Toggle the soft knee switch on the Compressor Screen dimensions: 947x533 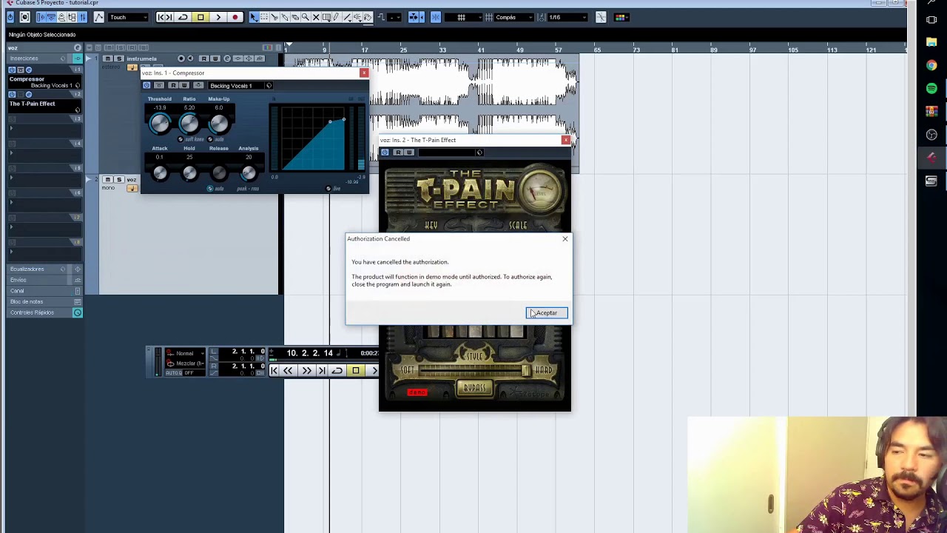[x=181, y=139]
